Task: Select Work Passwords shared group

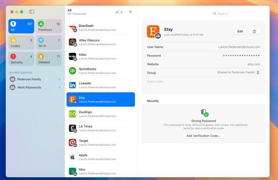Action: tap(35, 87)
